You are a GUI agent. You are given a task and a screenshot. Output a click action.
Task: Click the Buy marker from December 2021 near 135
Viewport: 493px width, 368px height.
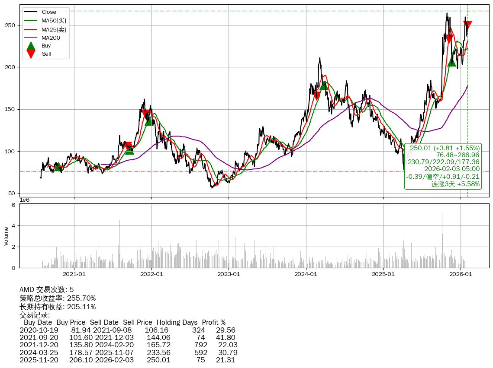coord(148,121)
